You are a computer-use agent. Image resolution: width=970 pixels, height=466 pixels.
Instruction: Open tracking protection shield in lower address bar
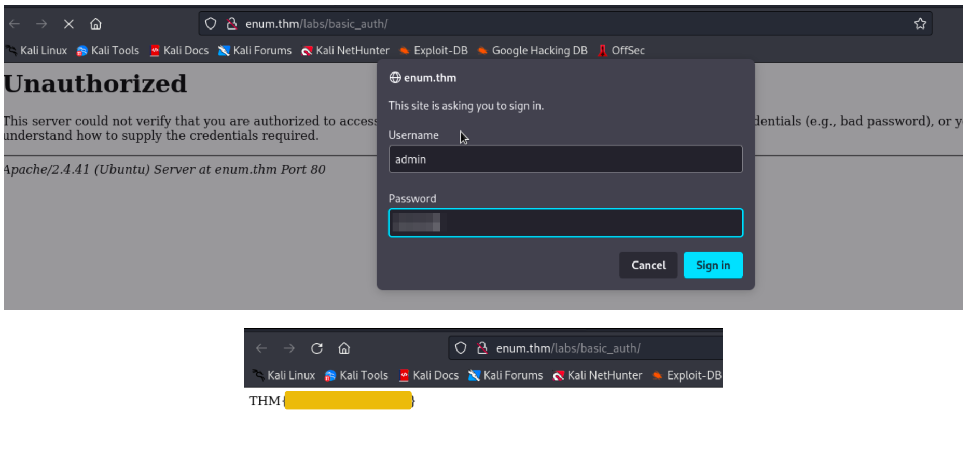[461, 348]
